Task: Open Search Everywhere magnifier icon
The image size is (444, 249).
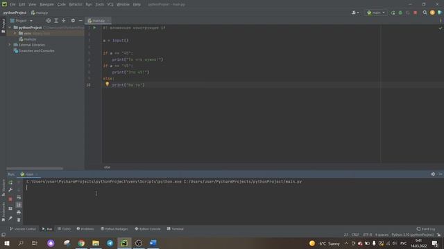Action: coord(425,12)
